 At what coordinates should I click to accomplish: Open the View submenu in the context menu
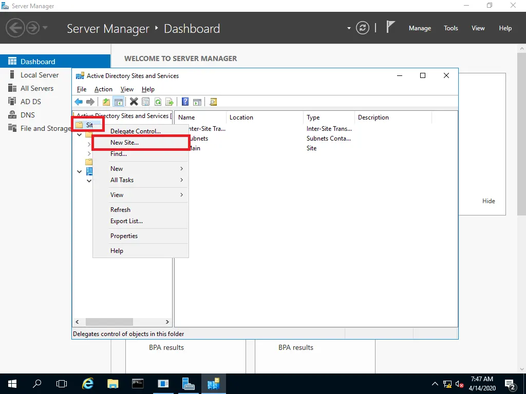tap(140, 195)
